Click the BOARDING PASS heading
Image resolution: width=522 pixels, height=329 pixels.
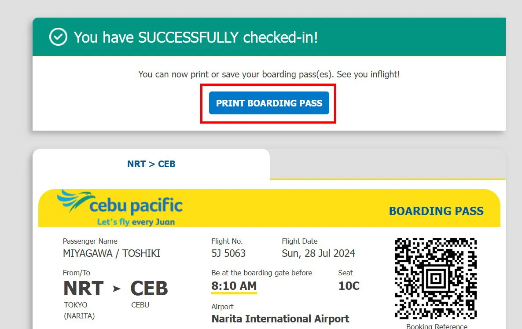(436, 211)
